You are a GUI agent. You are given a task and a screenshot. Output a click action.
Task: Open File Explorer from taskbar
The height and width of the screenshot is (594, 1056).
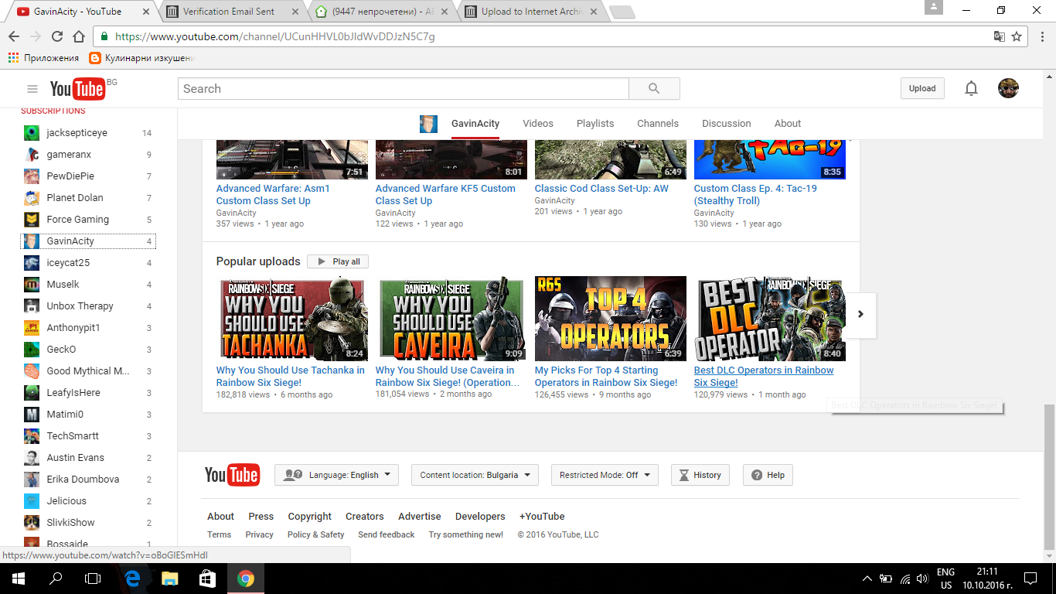pyautogui.click(x=170, y=579)
